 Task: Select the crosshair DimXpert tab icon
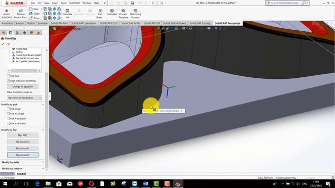(x=25, y=32)
